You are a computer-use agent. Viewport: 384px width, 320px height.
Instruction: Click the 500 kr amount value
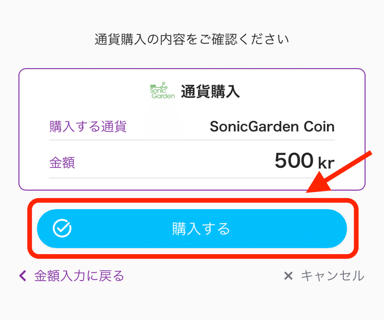tap(305, 161)
